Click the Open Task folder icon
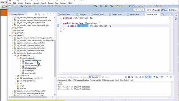Viewport: 179px width, 101px height. pyautogui.click(x=121, y=6)
